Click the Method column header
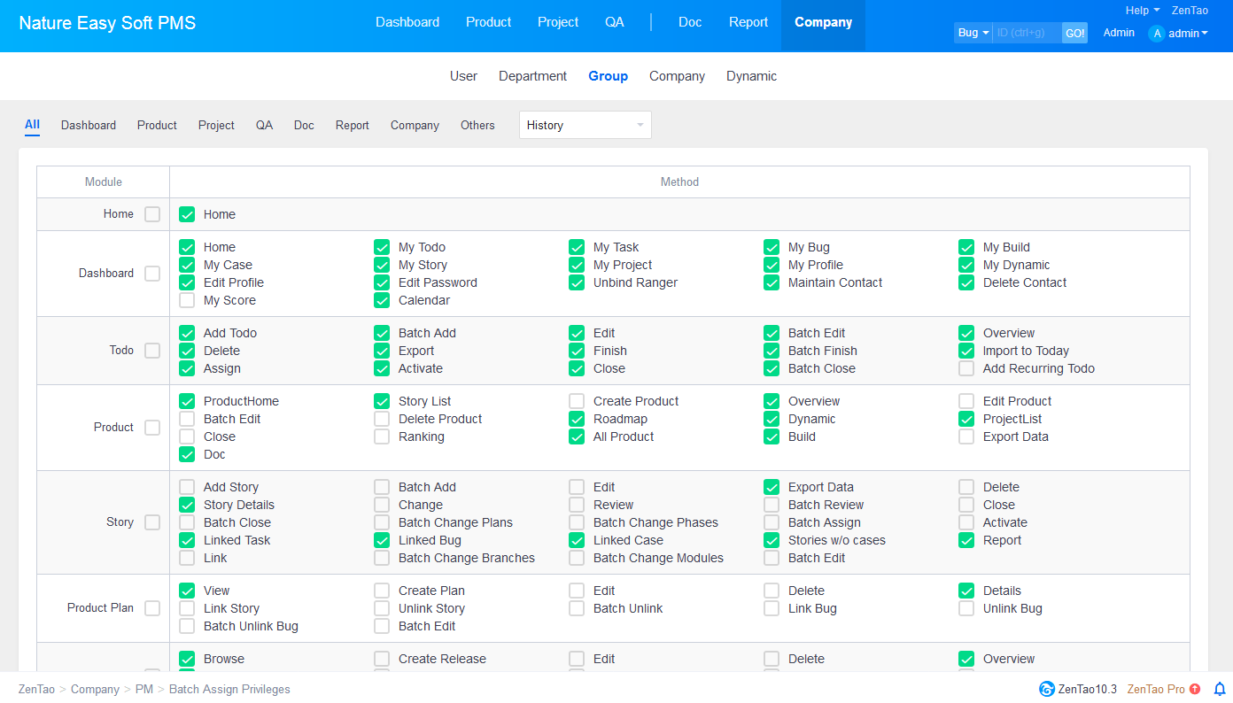 [x=679, y=182]
